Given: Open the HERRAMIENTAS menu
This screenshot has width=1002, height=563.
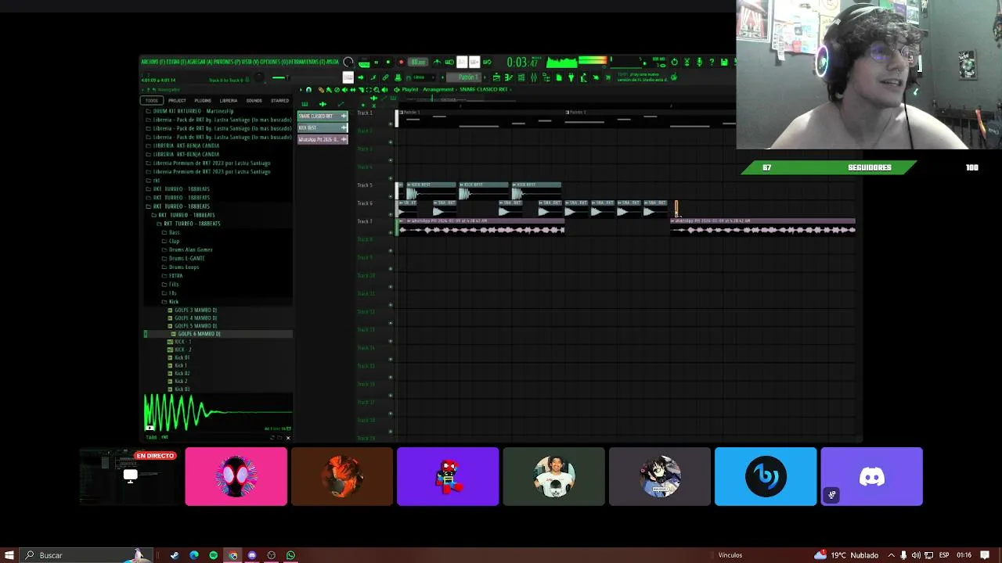Looking at the screenshot, I should tap(305, 62).
